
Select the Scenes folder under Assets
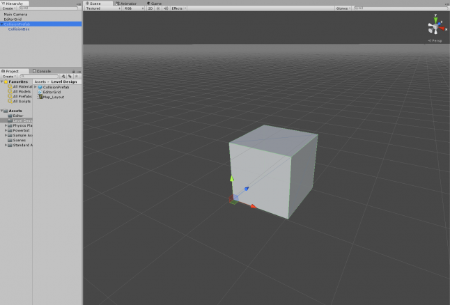click(x=20, y=140)
